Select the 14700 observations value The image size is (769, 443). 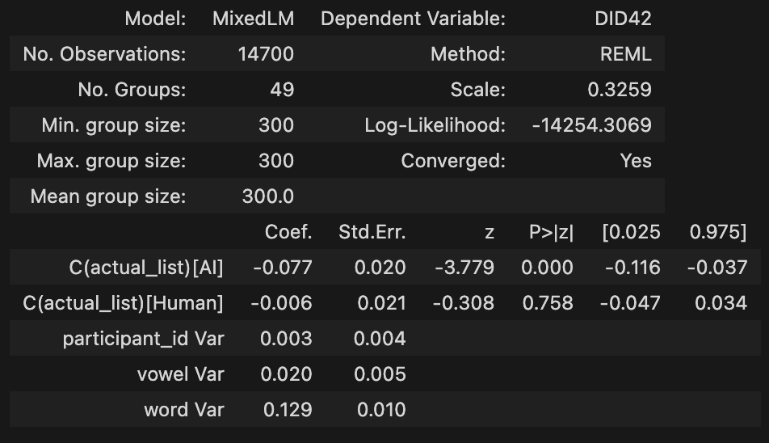266,54
